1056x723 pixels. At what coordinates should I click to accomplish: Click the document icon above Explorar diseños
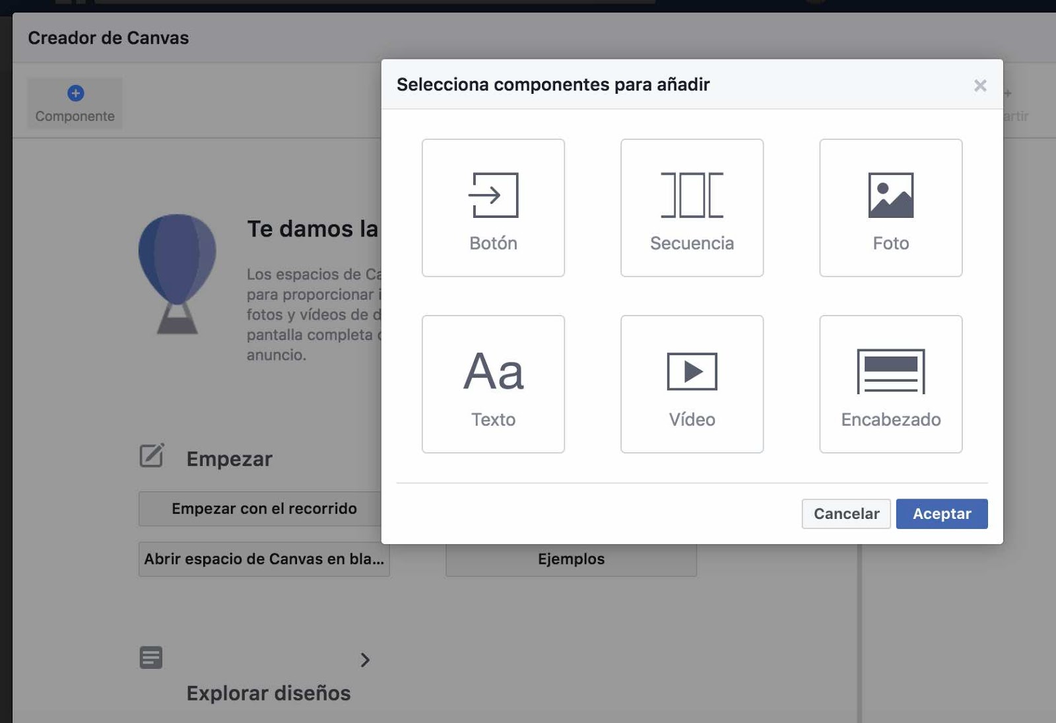tap(150, 657)
